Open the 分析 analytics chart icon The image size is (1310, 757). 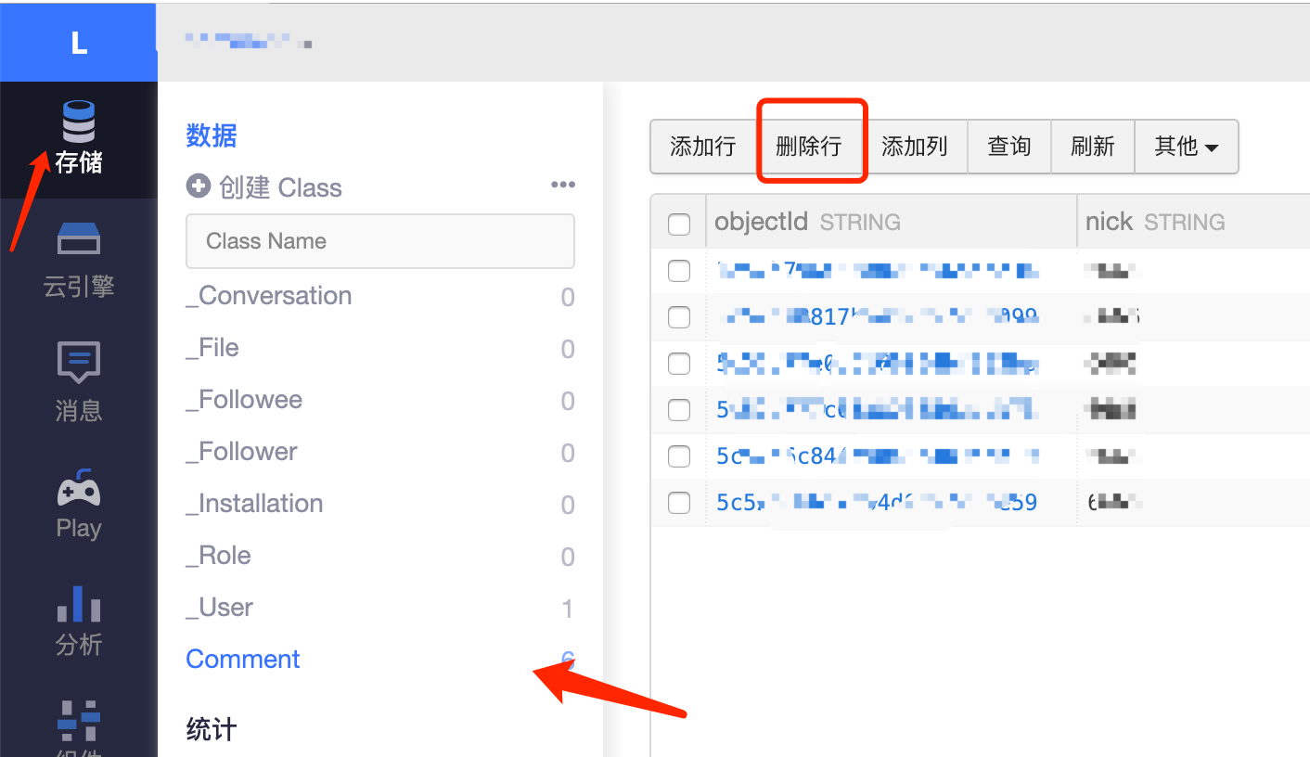coord(78,604)
